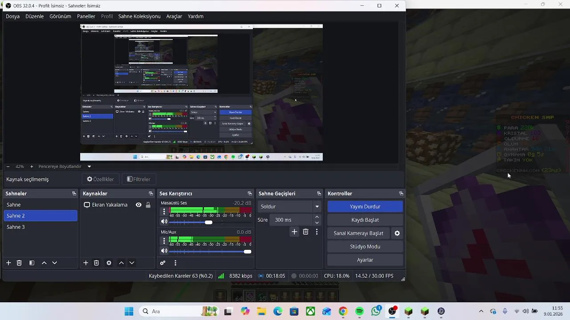Move source up in Kaynaklar panel
The width and height of the screenshot is (570, 320).
[121, 263]
